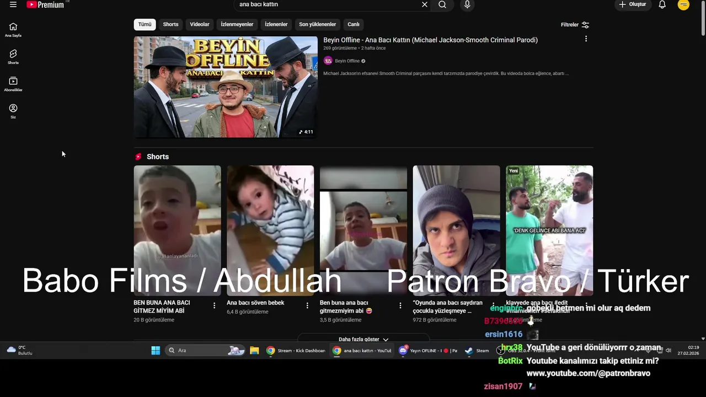Image resolution: width=706 pixels, height=397 pixels.
Task: Open more options for BEN BUNA ANA BACI short
Action: (215, 305)
